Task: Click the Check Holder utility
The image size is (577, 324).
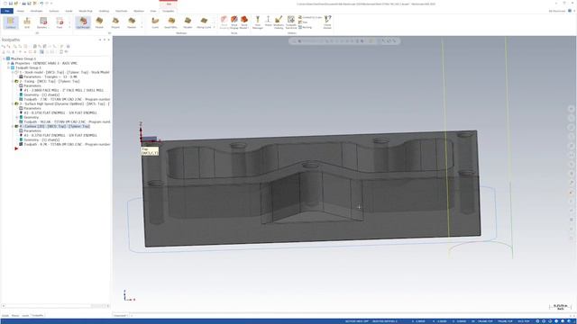Action: [x=327, y=22]
